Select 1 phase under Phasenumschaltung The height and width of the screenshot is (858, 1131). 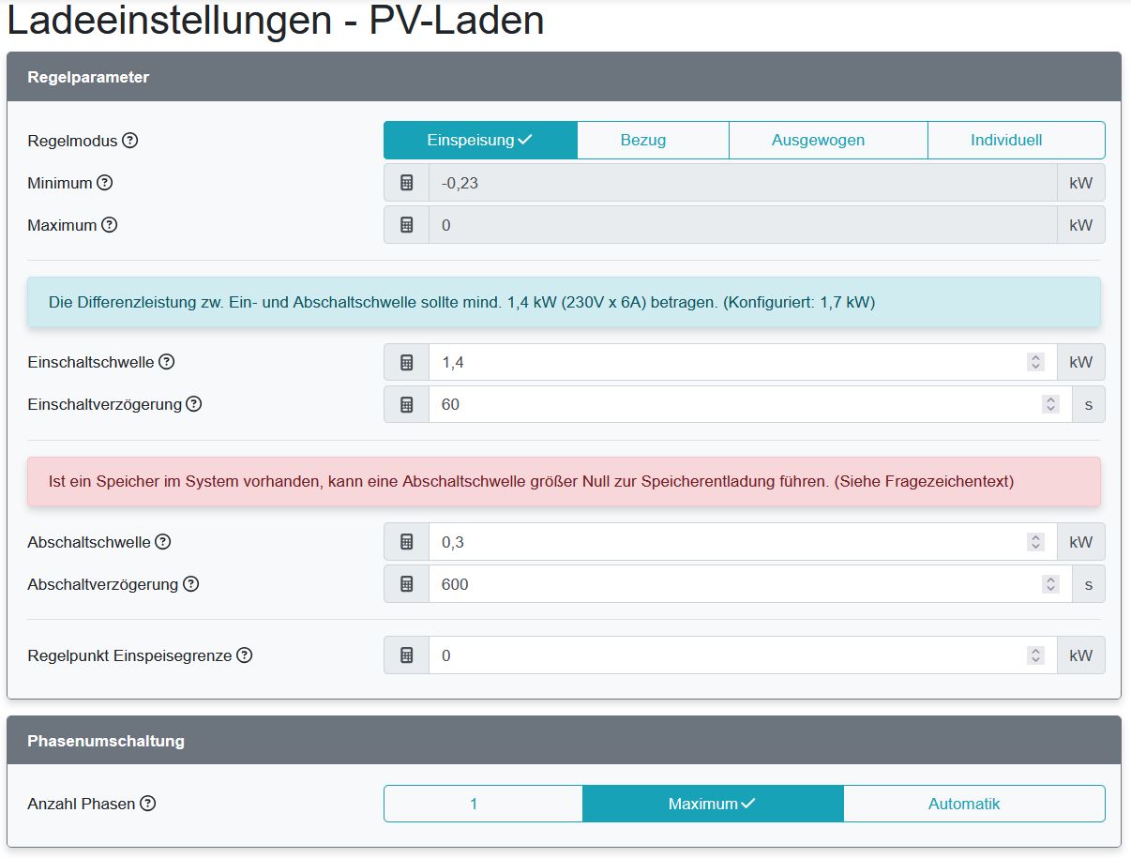pyautogui.click(x=482, y=803)
